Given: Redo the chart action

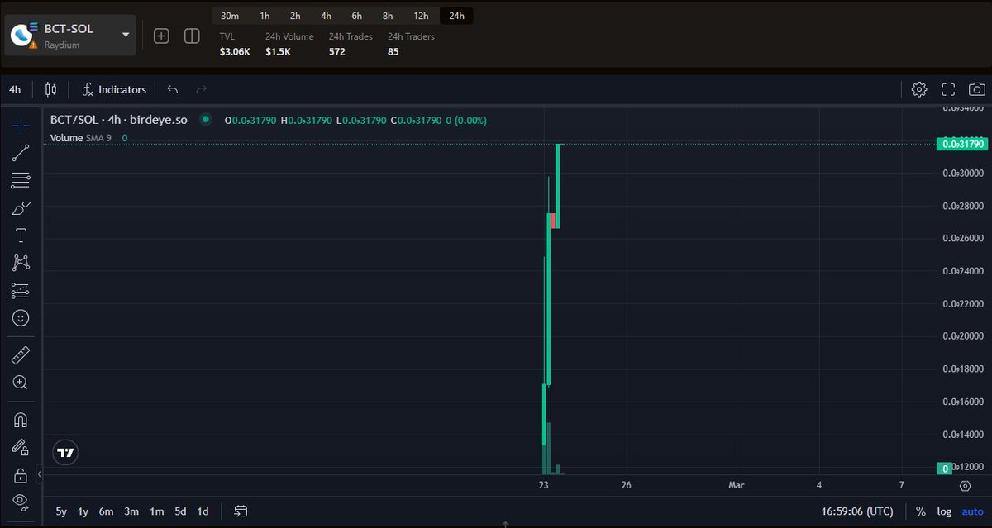Looking at the screenshot, I should point(202,89).
